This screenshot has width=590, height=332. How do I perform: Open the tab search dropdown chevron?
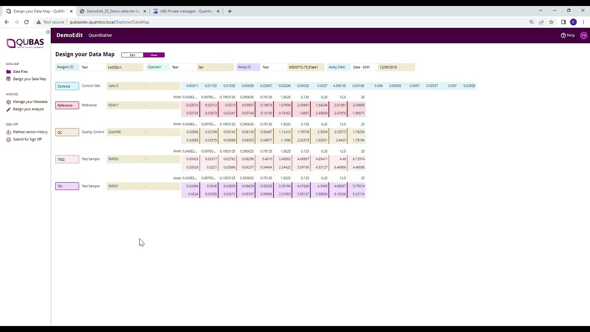pyautogui.click(x=541, y=11)
